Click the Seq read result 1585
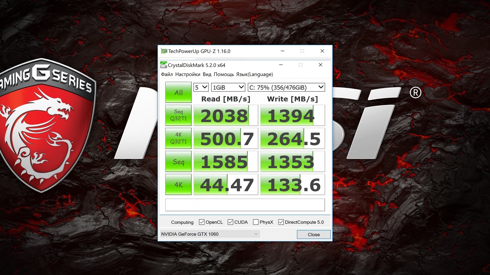 click(x=226, y=161)
